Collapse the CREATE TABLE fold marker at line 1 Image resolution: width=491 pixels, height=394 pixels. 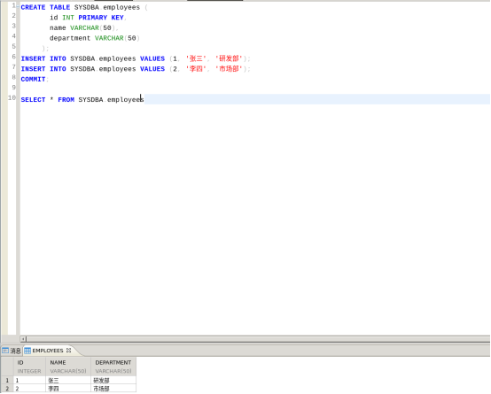(18, 6)
